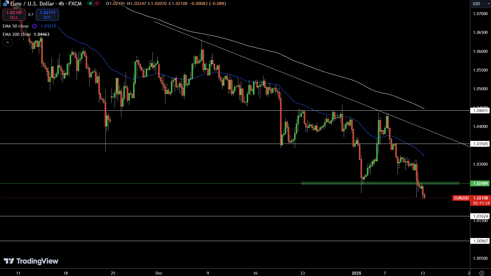The height and width of the screenshot is (276, 491).
Task: Click the countdown timer 02:15:34
Action: click(x=481, y=203)
